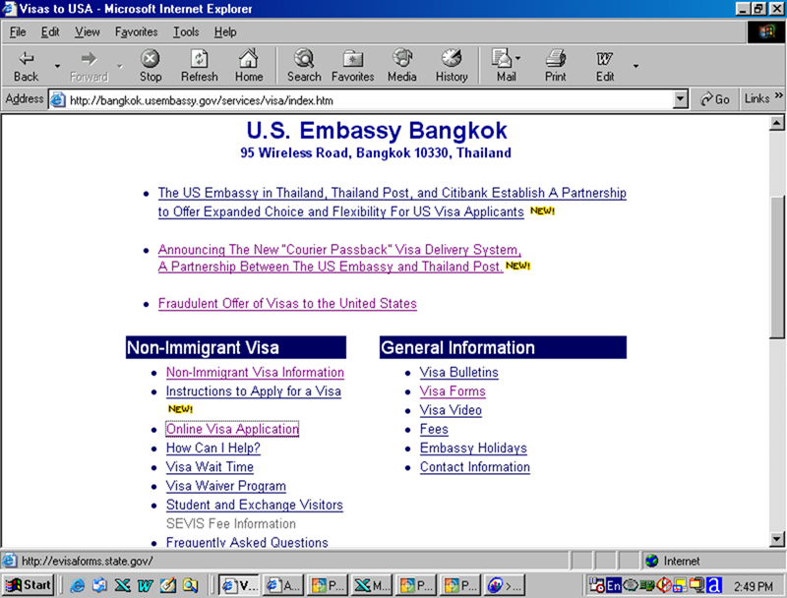The height and width of the screenshot is (598, 787).
Task: Click the Mail toolbar icon
Action: (503, 65)
